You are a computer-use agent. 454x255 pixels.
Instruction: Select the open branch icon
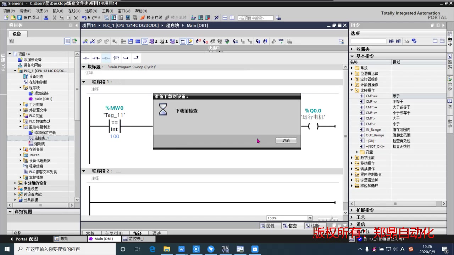tap(126, 58)
